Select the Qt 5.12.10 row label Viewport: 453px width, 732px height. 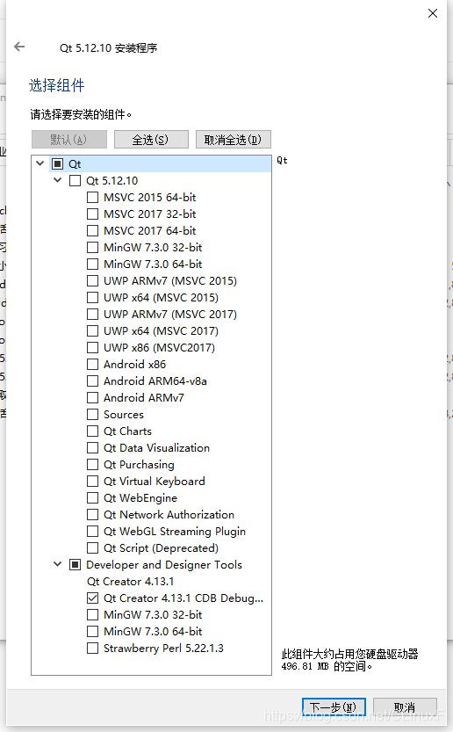point(112,181)
